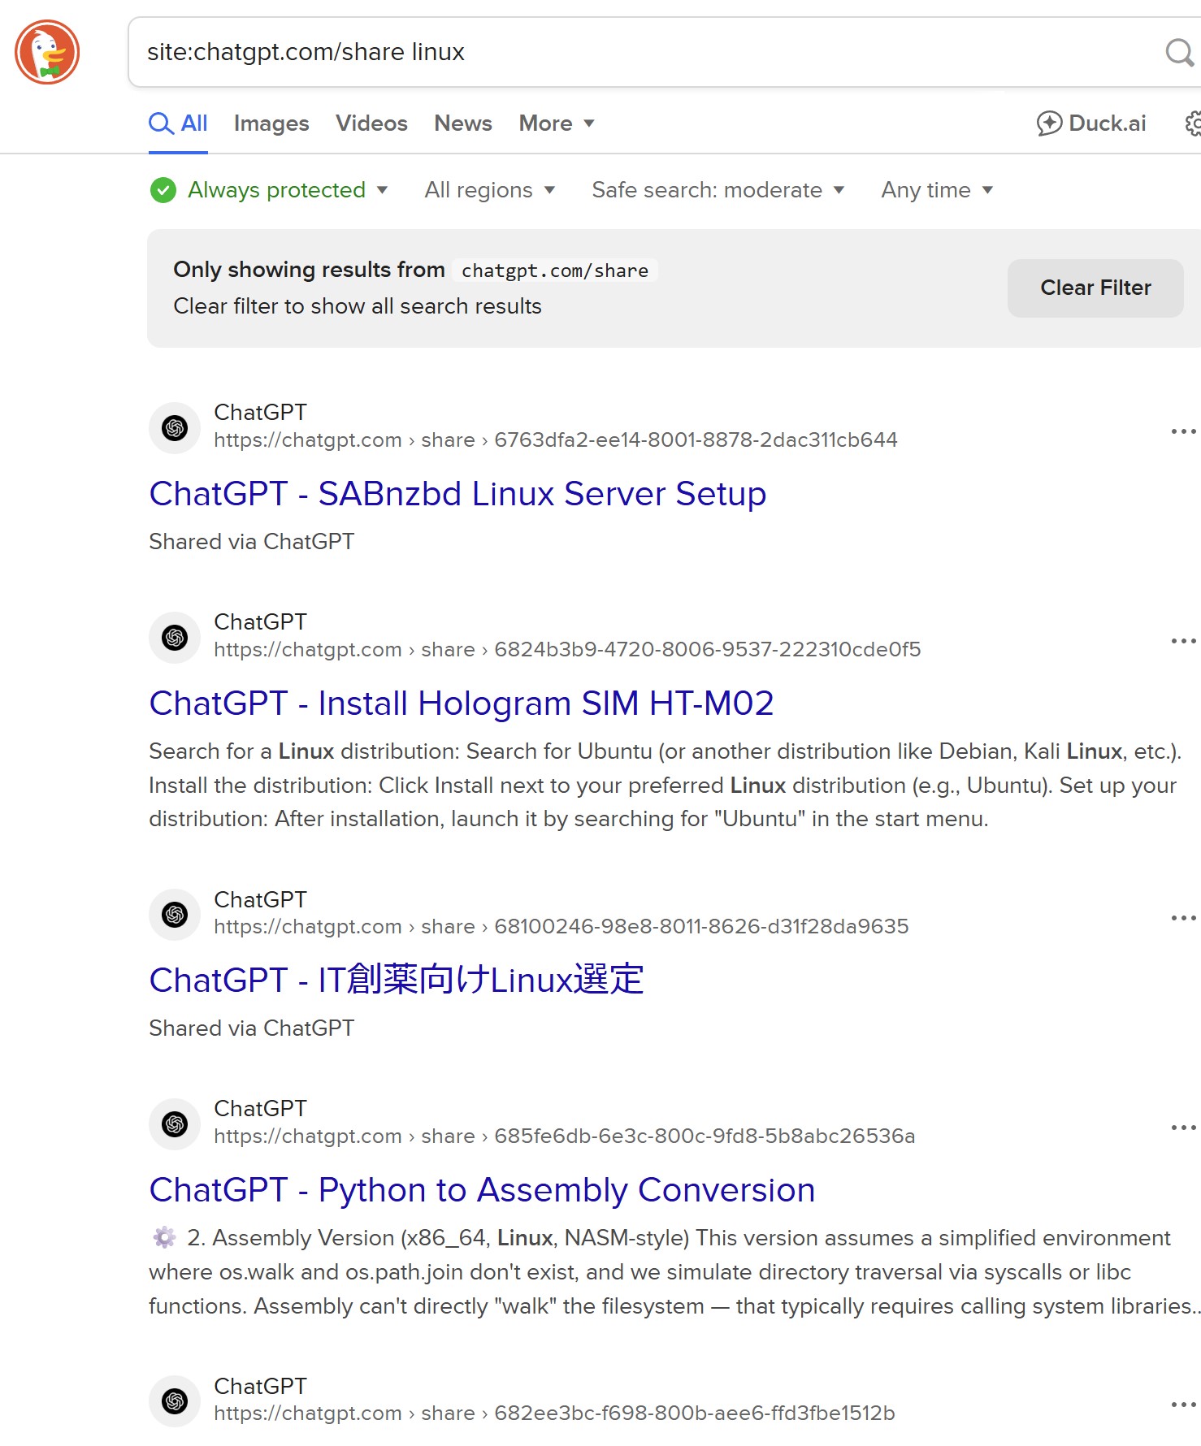Viewport: 1201px width, 1446px height.
Task: Click the DuckDuckGo logo
Action: [x=47, y=52]
